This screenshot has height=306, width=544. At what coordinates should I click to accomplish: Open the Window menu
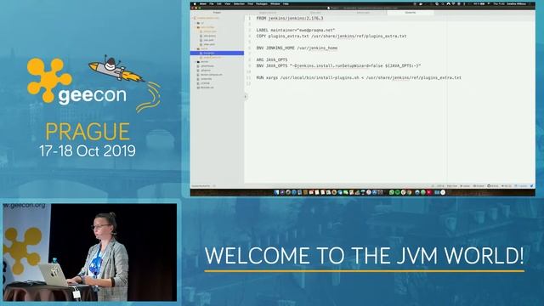(x=275, y=3)
